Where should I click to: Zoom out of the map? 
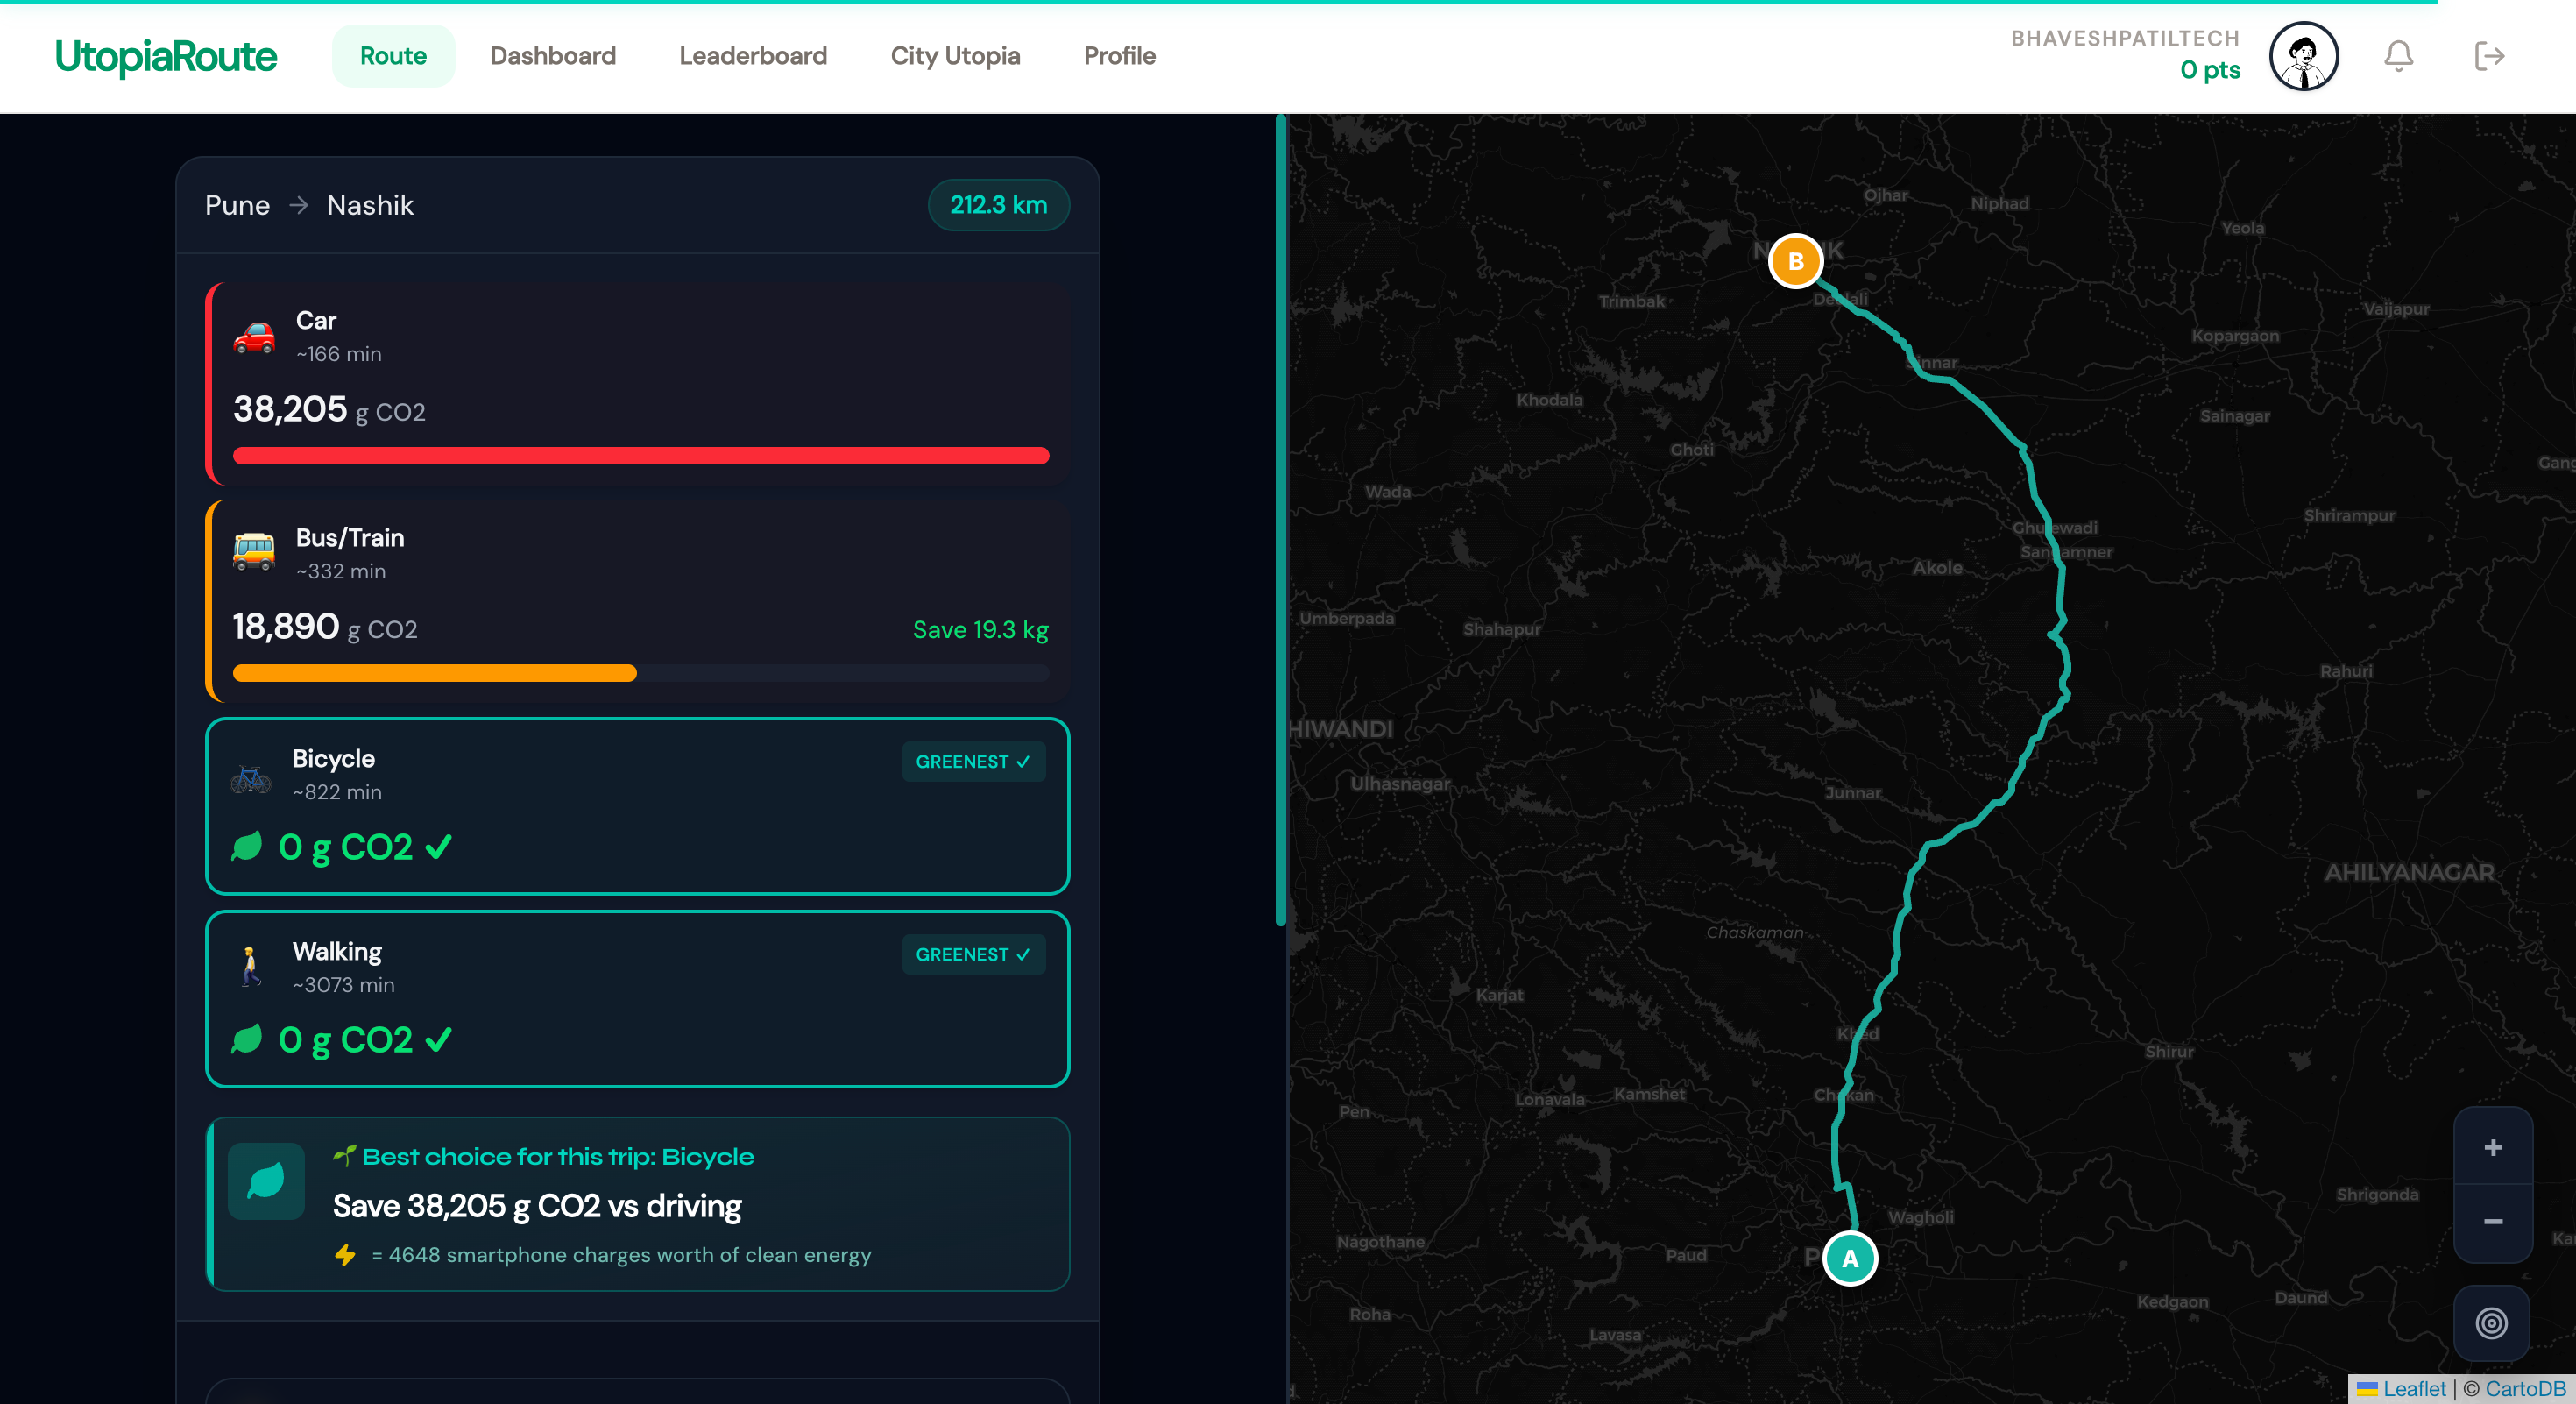2492,1222
